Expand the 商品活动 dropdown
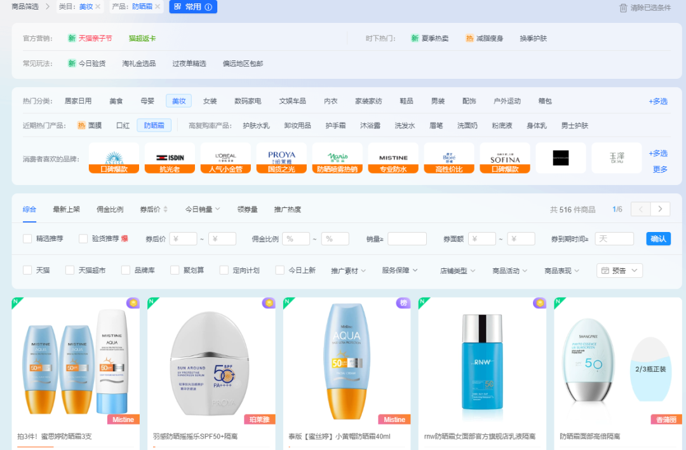Image resolution: width=686 pixels, height=450 pixels. click(510, 271)
